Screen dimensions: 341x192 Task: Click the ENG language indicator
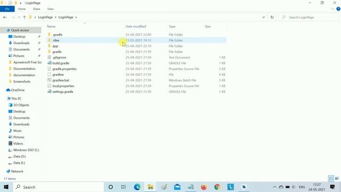click(302, 187)
